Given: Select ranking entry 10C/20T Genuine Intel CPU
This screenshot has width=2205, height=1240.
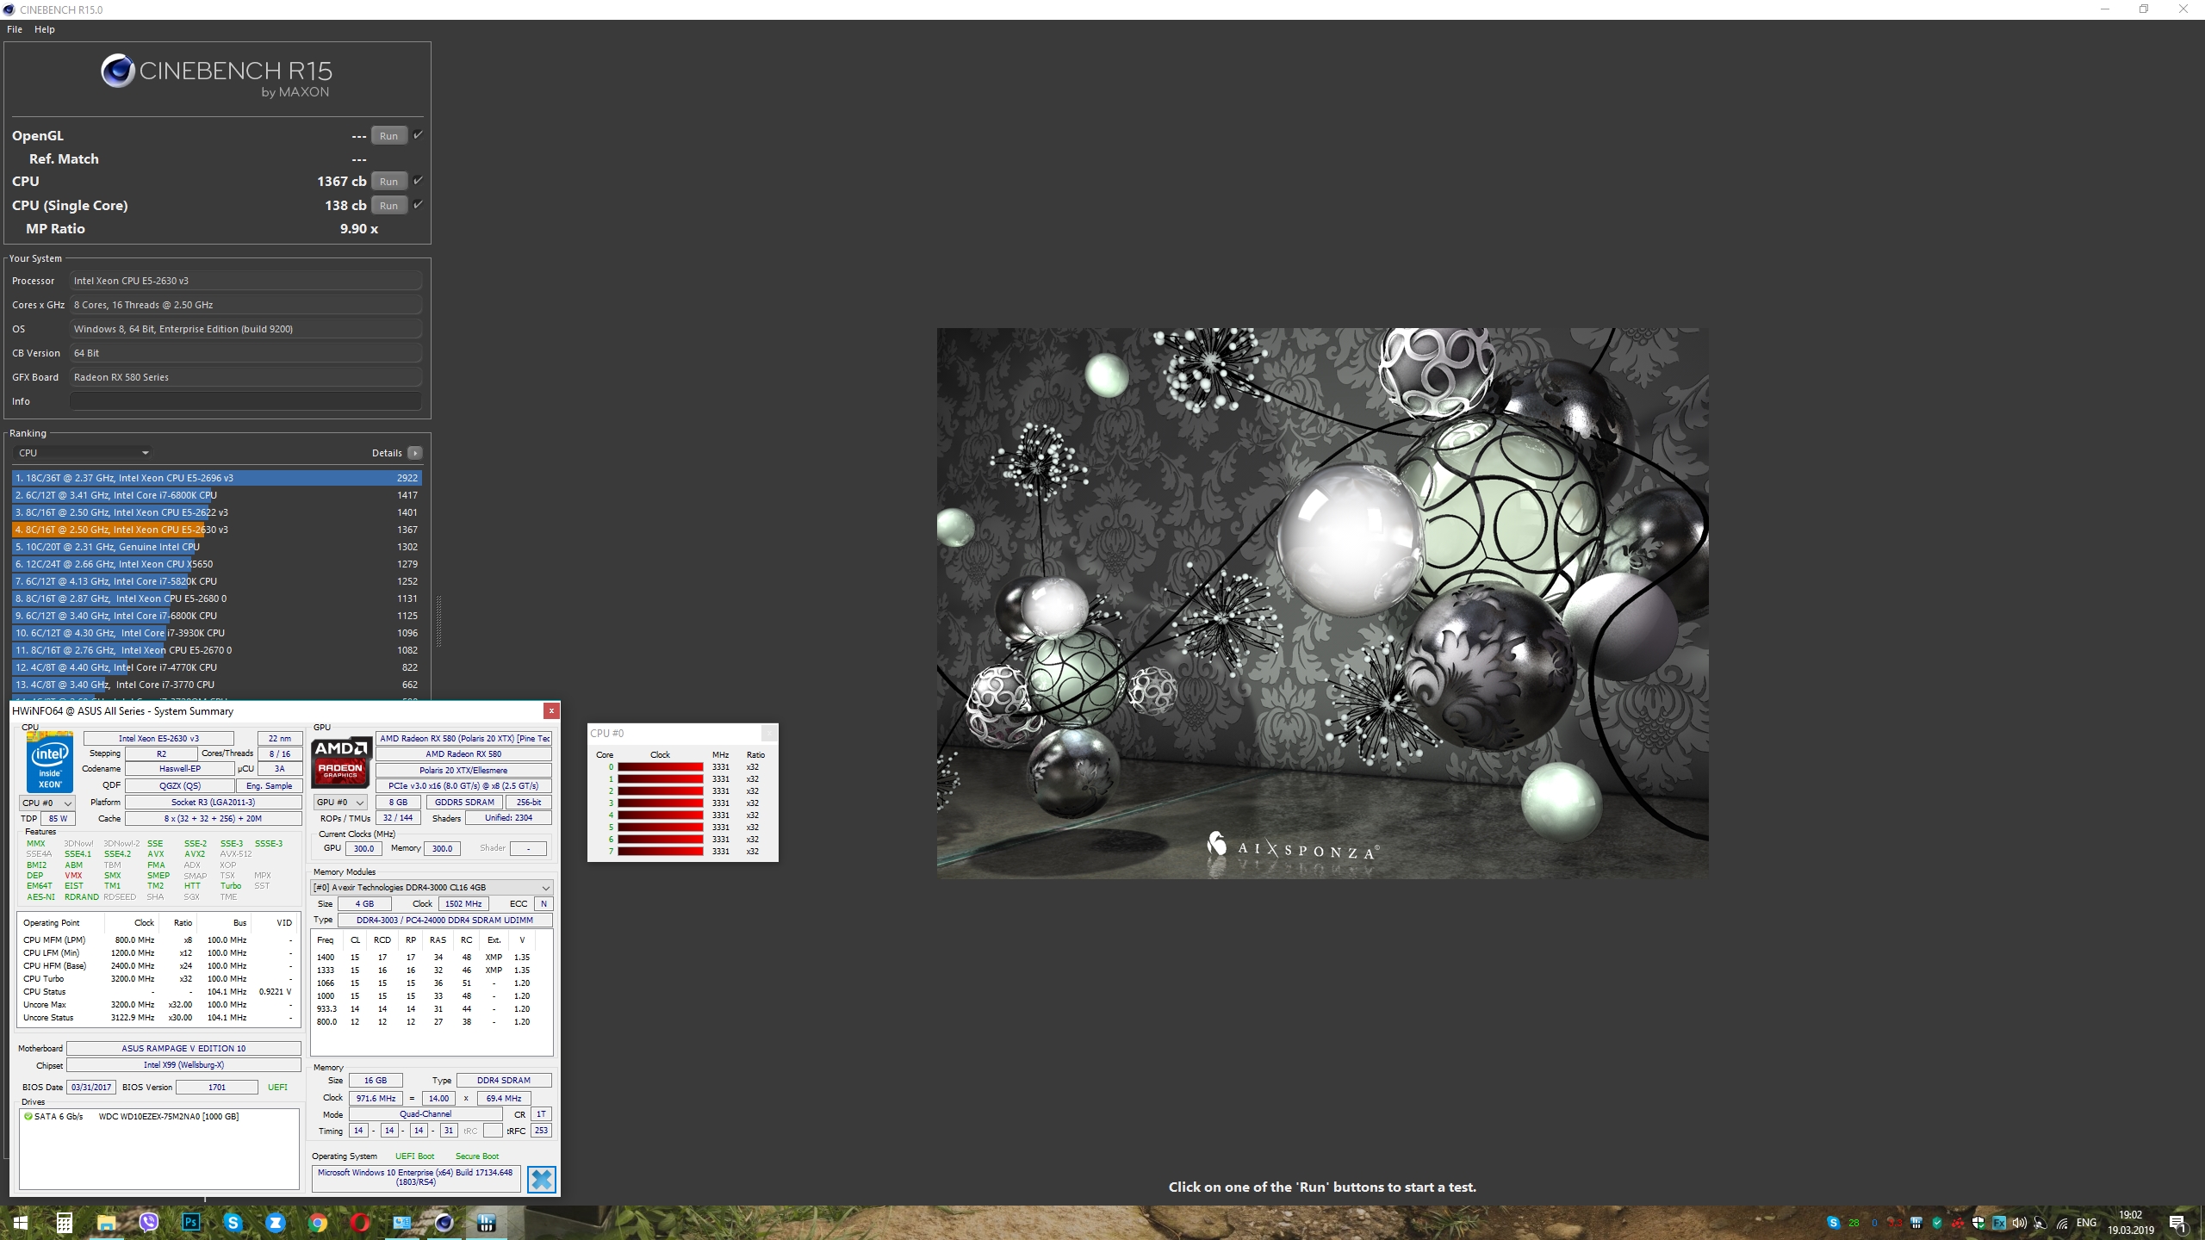Looking at the screenshot, I should pyautogui.click(x=217, y=547).
